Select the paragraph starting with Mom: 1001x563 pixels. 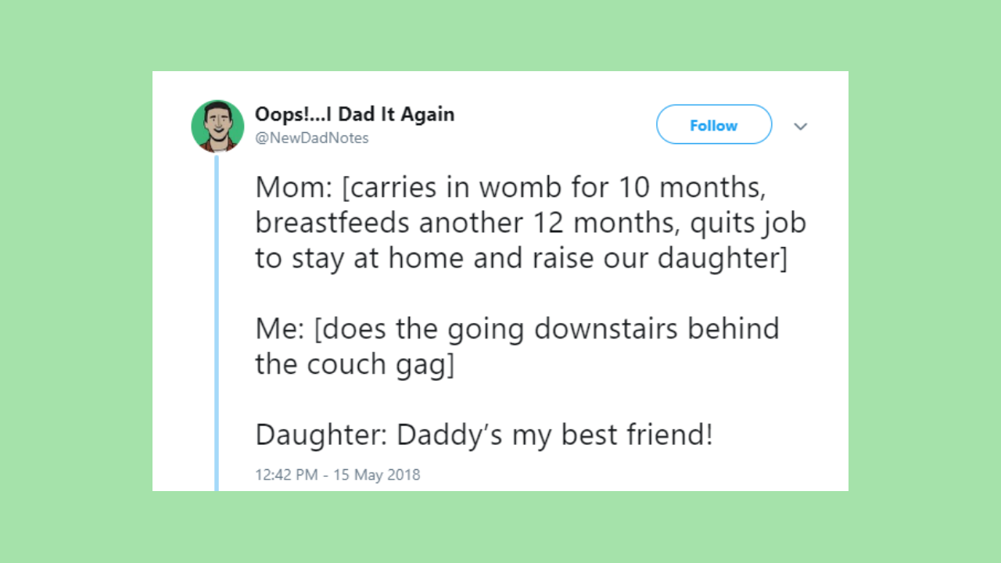point(530,223)
